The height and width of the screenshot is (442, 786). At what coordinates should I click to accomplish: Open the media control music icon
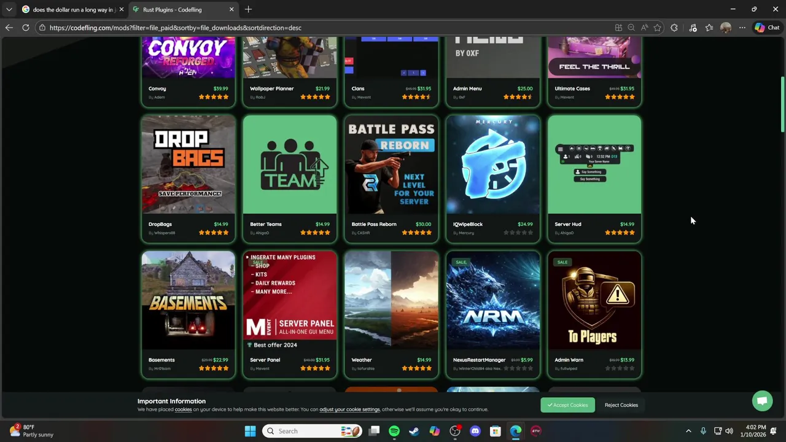pos(693,28)
